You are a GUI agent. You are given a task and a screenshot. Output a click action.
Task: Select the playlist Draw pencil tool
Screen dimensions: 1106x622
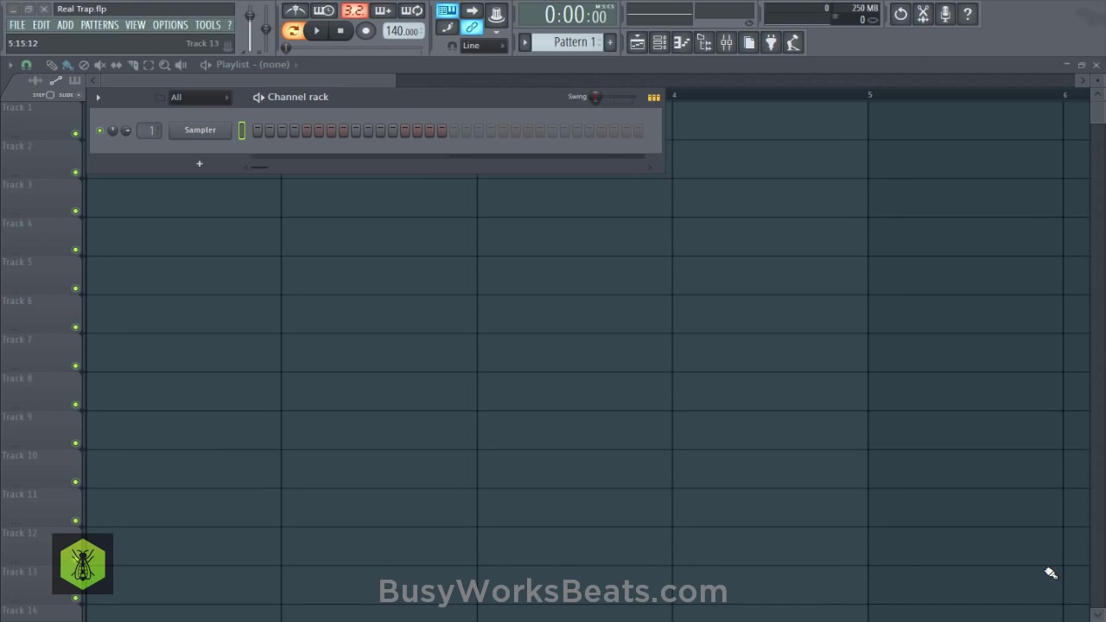tap(52, 65)
